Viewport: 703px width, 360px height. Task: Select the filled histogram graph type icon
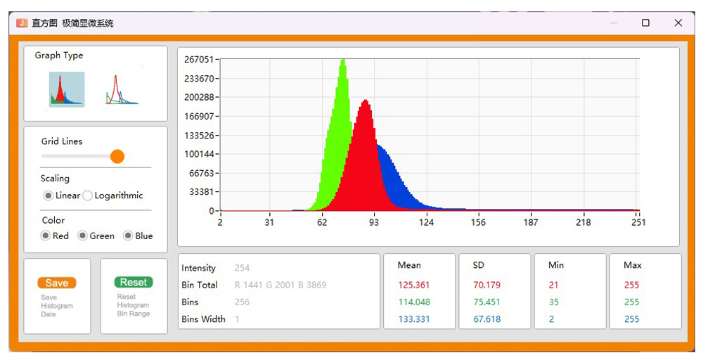point(67,89)
